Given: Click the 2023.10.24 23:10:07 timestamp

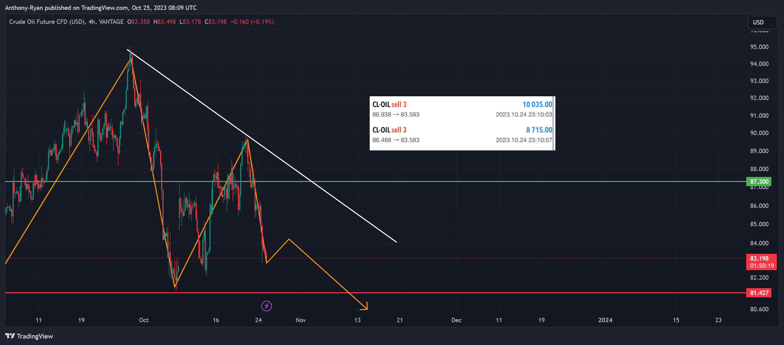Looking at the screenshot, I should click(524, 140).
